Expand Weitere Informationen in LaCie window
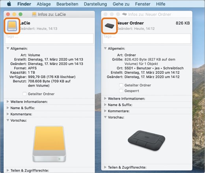This screenshot has width=205, height=173. click(x=8, y=101)
